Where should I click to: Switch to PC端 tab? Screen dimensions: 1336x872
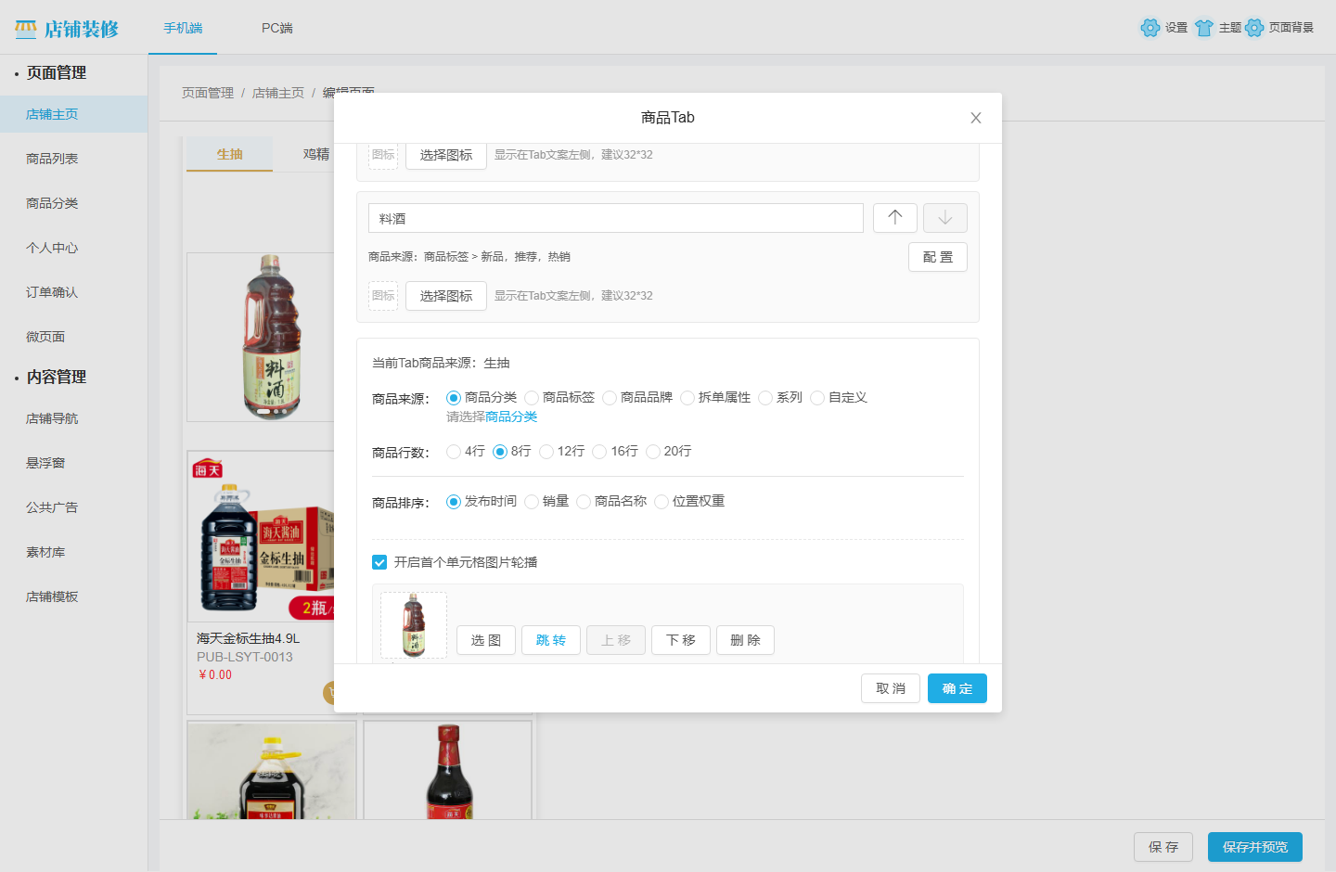click(277, 28)
